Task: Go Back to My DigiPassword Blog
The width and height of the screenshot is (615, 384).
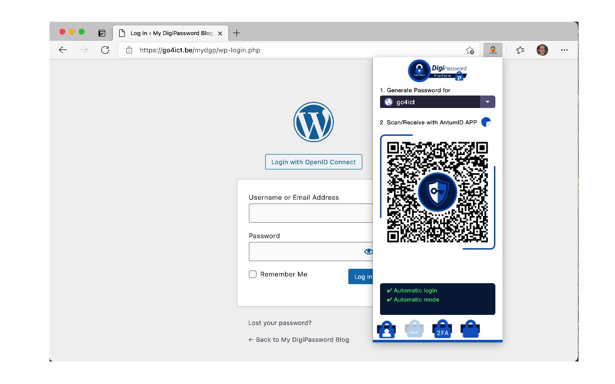Action: click(x=299, y=339)
